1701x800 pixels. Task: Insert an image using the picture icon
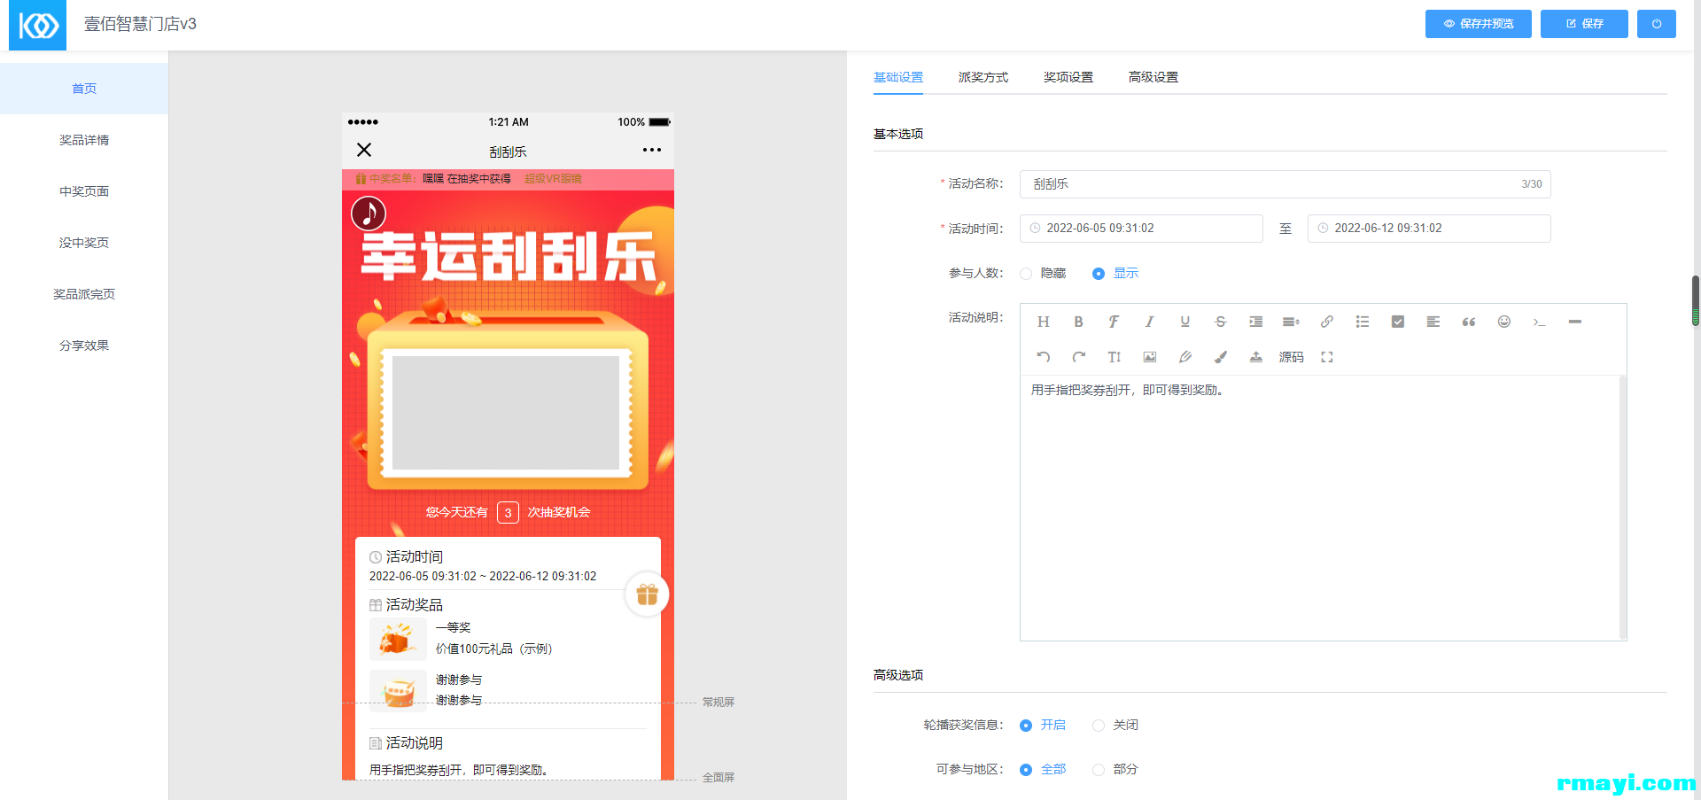pyautogui.click(x=1149, y=357)
